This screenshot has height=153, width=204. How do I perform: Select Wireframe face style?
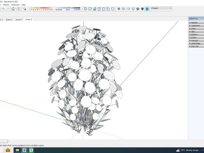point(129,9)
